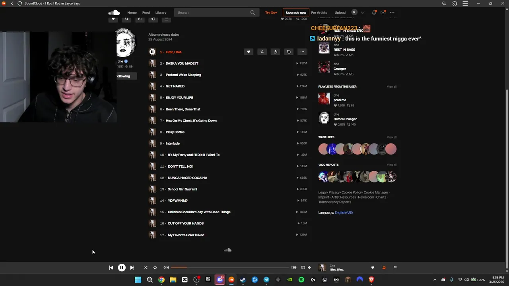Open the For Artists page
509x286 pixels.
319,12
